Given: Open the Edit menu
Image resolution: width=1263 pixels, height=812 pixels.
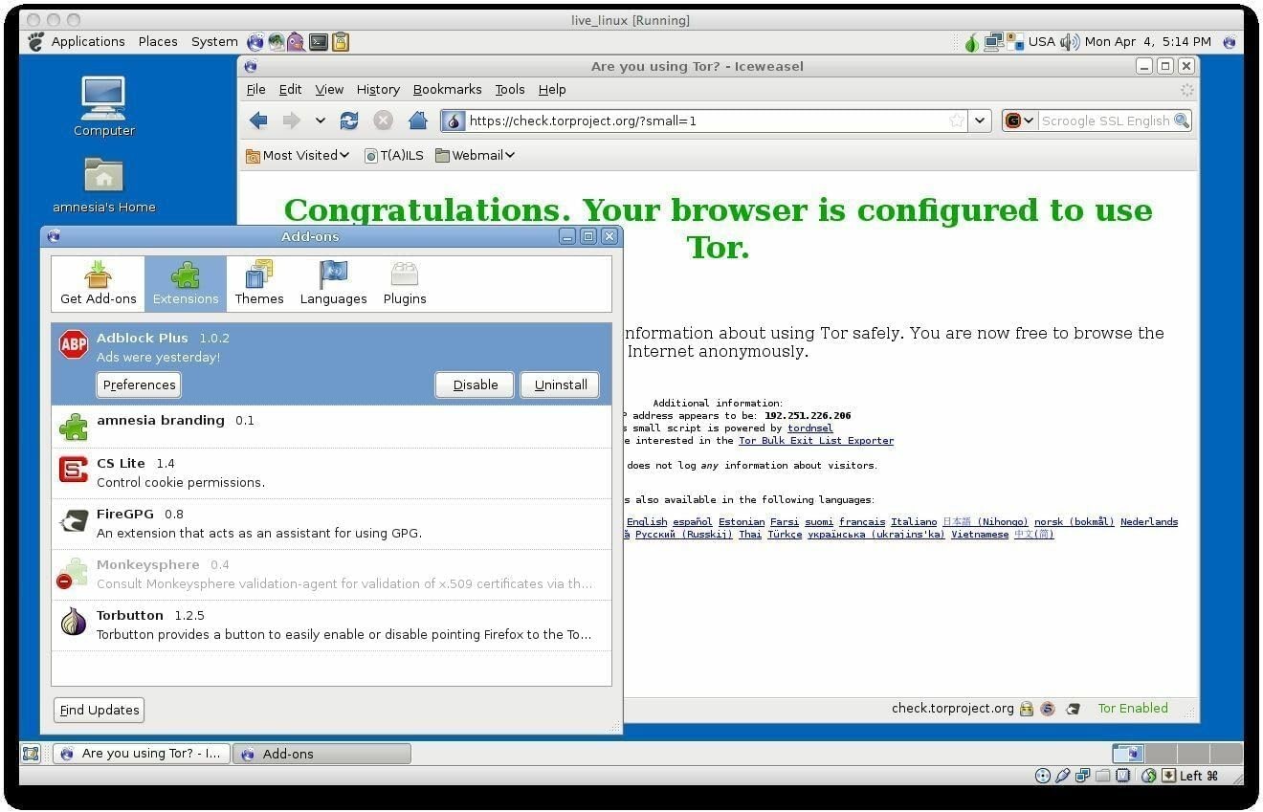Looking at the screenshot, I should [x=290, y=89].
